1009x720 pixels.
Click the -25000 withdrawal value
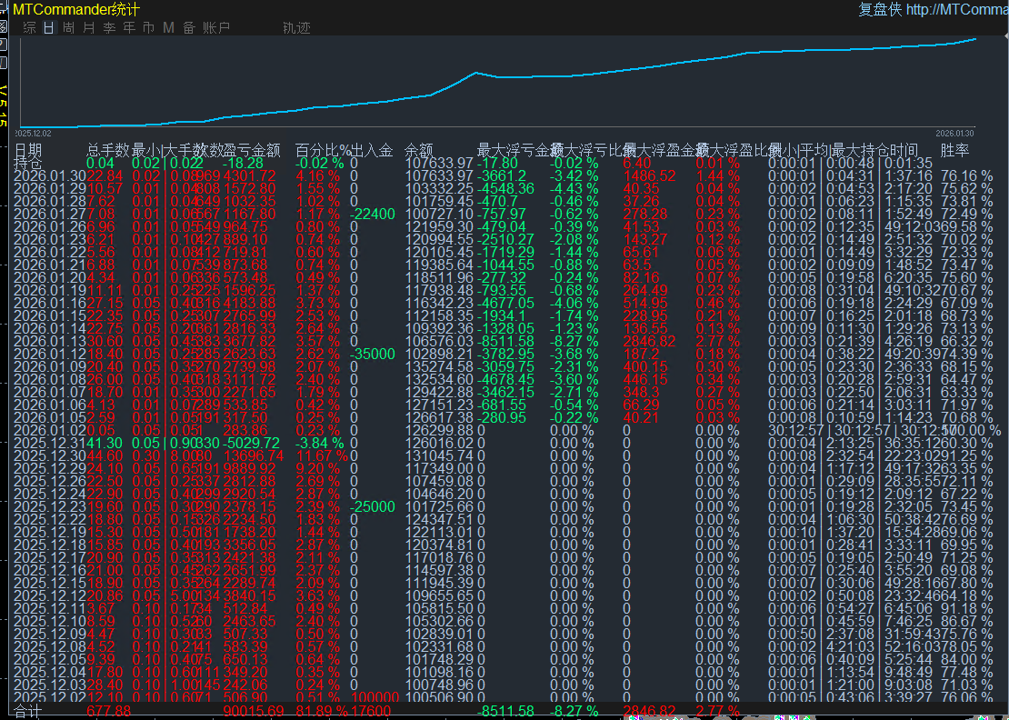(x=373, y=506)
